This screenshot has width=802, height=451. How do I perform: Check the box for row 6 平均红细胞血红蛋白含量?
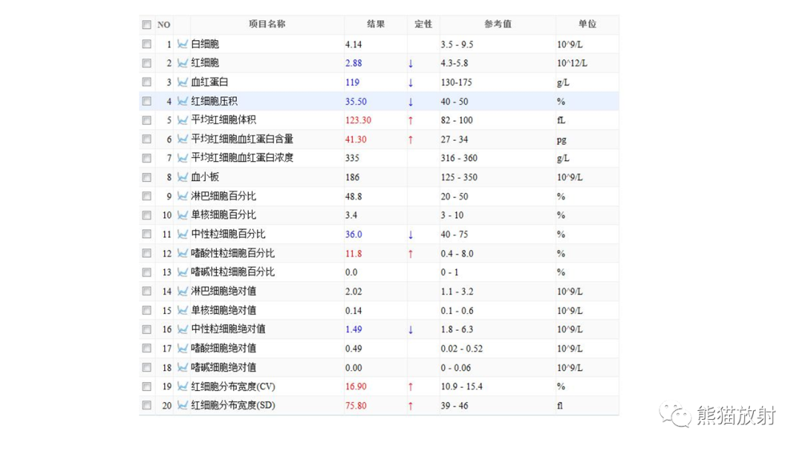147,139
